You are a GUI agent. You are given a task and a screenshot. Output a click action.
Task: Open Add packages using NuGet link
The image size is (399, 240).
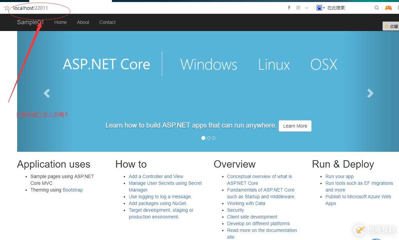click(158, 204)
